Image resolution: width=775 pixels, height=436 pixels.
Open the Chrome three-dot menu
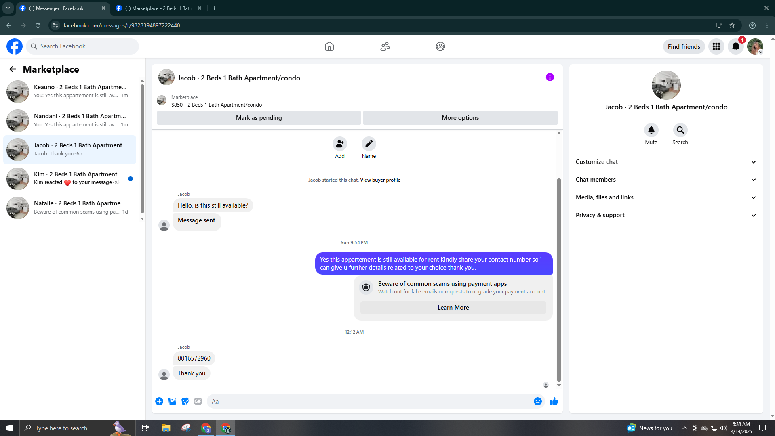tap(767, 25)
